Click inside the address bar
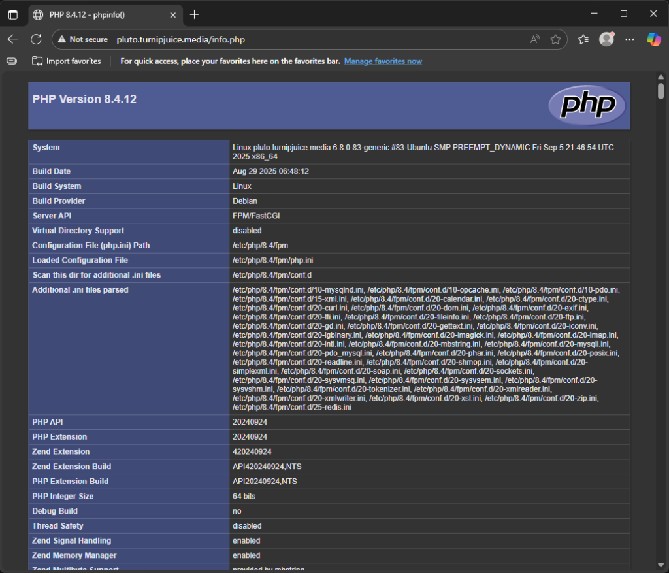 coord(261,39)
